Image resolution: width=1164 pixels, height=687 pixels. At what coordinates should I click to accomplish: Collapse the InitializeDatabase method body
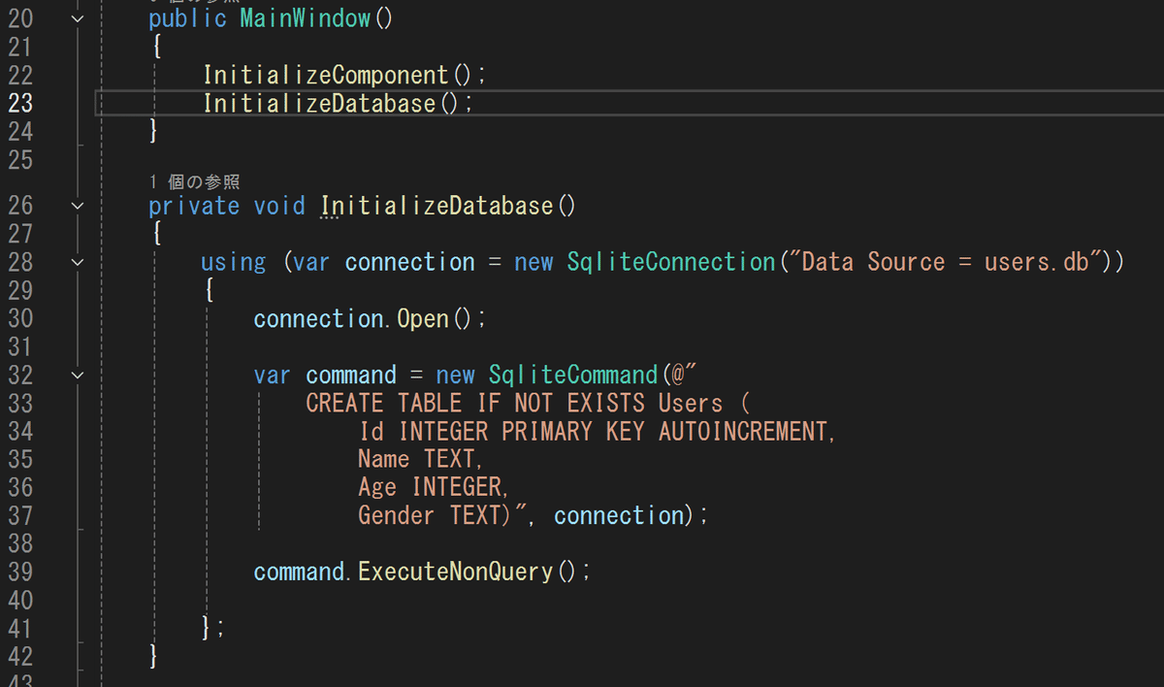point(77,205)
